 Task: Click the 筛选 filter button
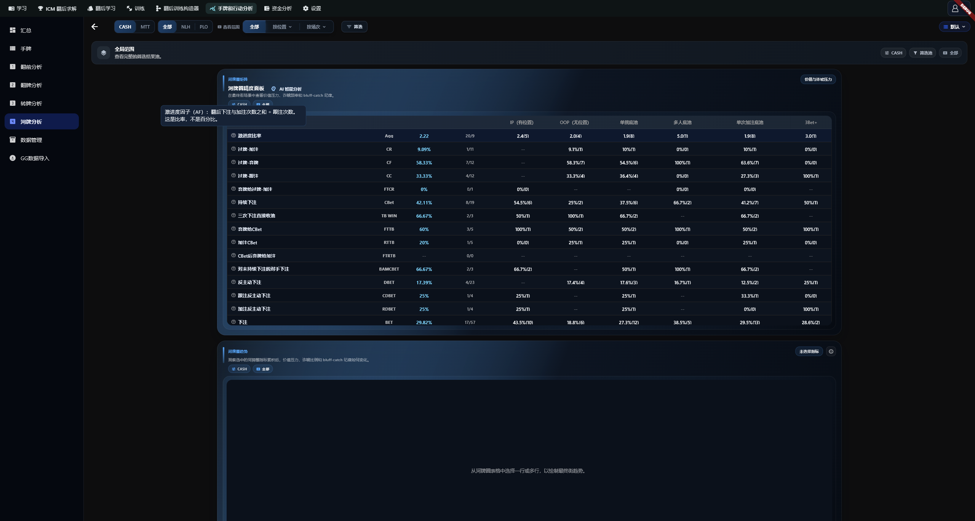click(354, 27)
